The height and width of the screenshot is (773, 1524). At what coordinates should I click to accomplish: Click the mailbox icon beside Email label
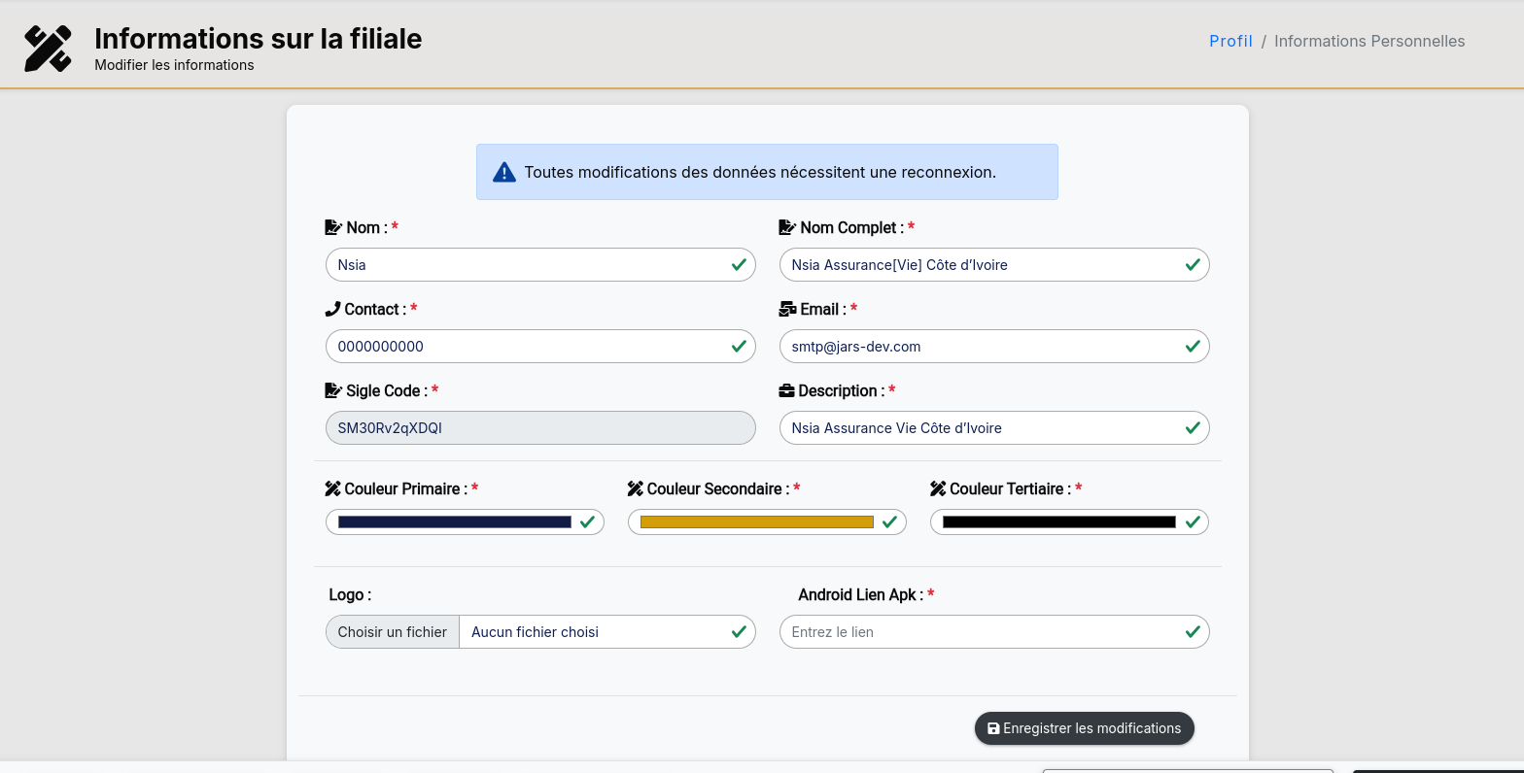(x=787, y=309)
